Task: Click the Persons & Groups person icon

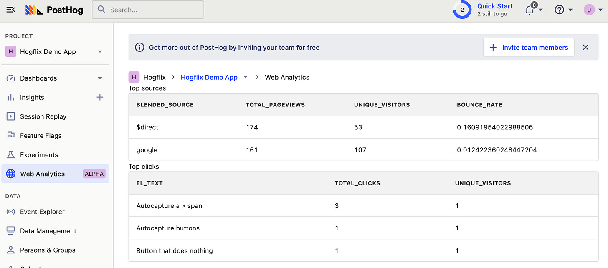Action: pyautogui.click(x=11, y=250)
